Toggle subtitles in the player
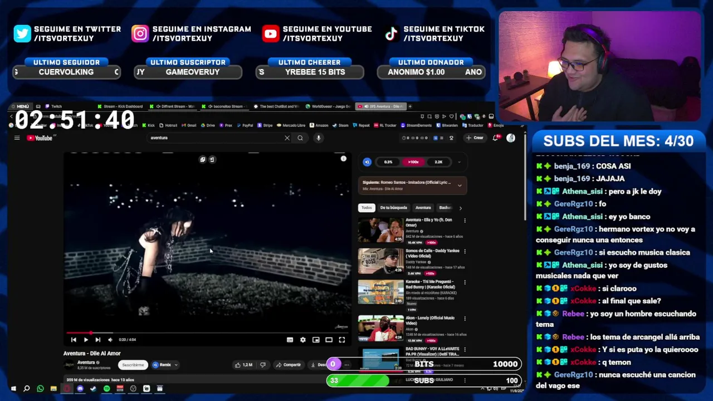Viewport: 713px width, 401px height. (290, 340)
